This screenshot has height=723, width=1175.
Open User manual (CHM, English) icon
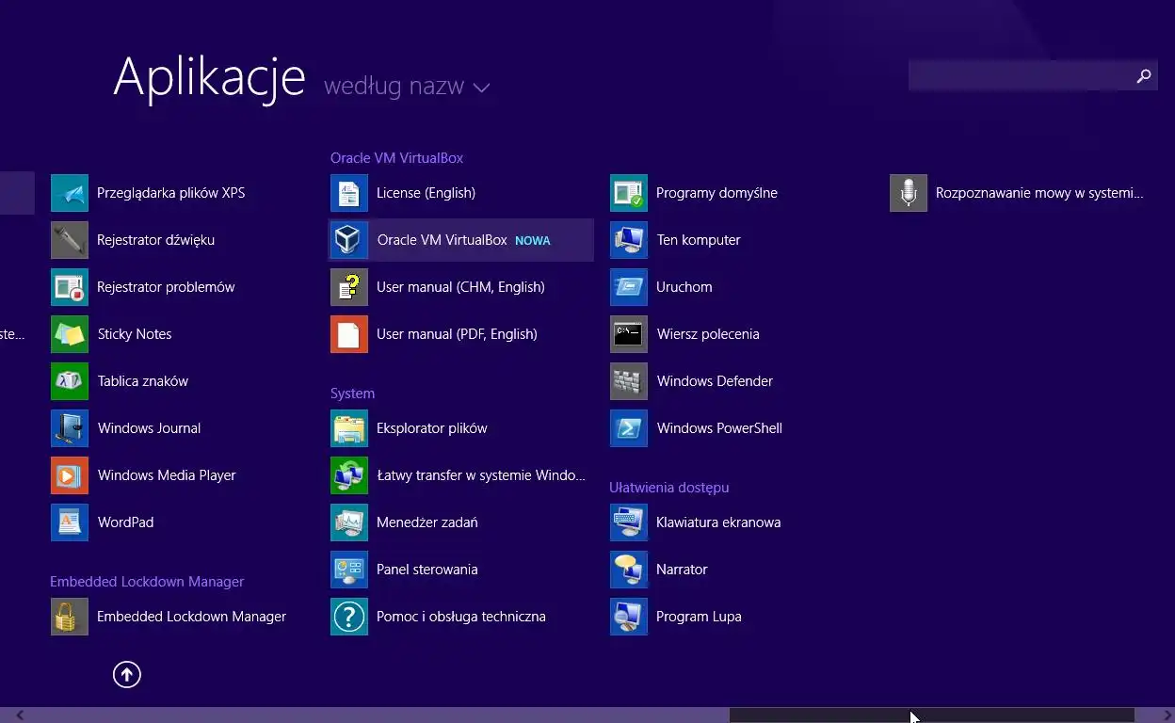(349, 287)
